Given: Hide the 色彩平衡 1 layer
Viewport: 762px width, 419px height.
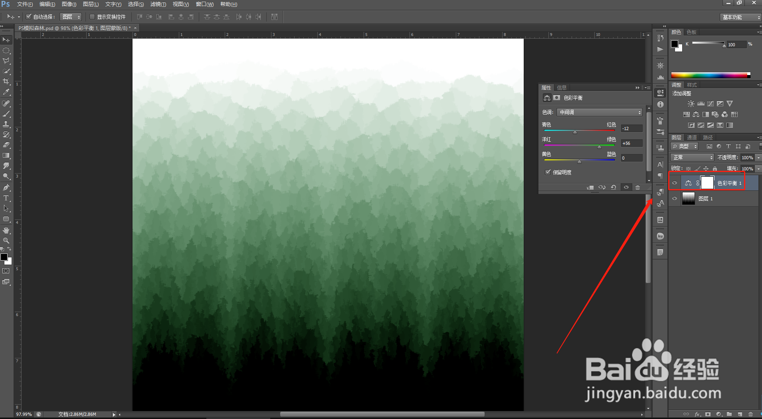Looking at the screenshot, I should pos(675,183).
